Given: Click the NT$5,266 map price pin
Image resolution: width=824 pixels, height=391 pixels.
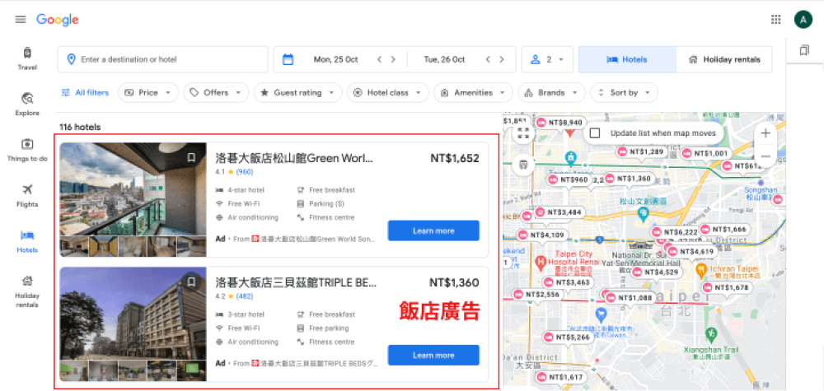Looking at the screenshot, I should tap(568, 337).
